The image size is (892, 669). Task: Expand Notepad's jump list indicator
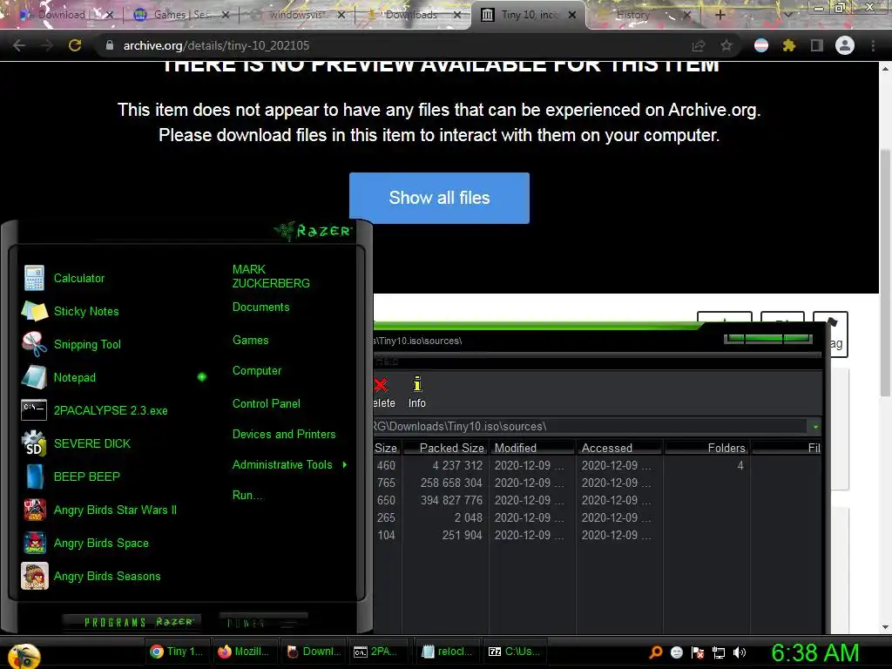pos(202,377)
